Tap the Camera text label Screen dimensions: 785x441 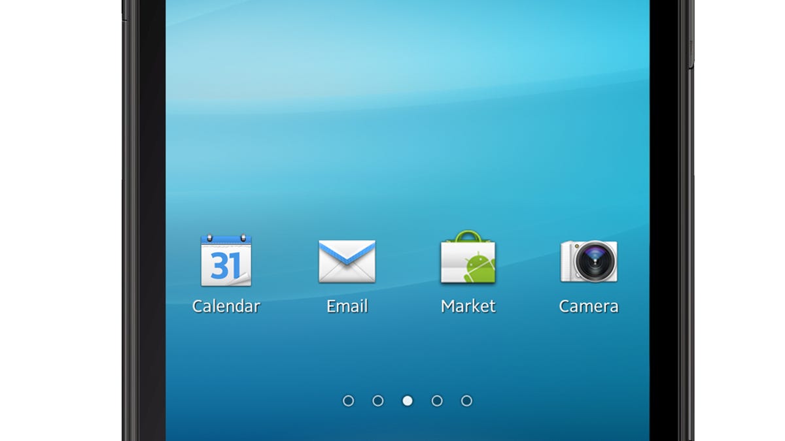point(589,306)
